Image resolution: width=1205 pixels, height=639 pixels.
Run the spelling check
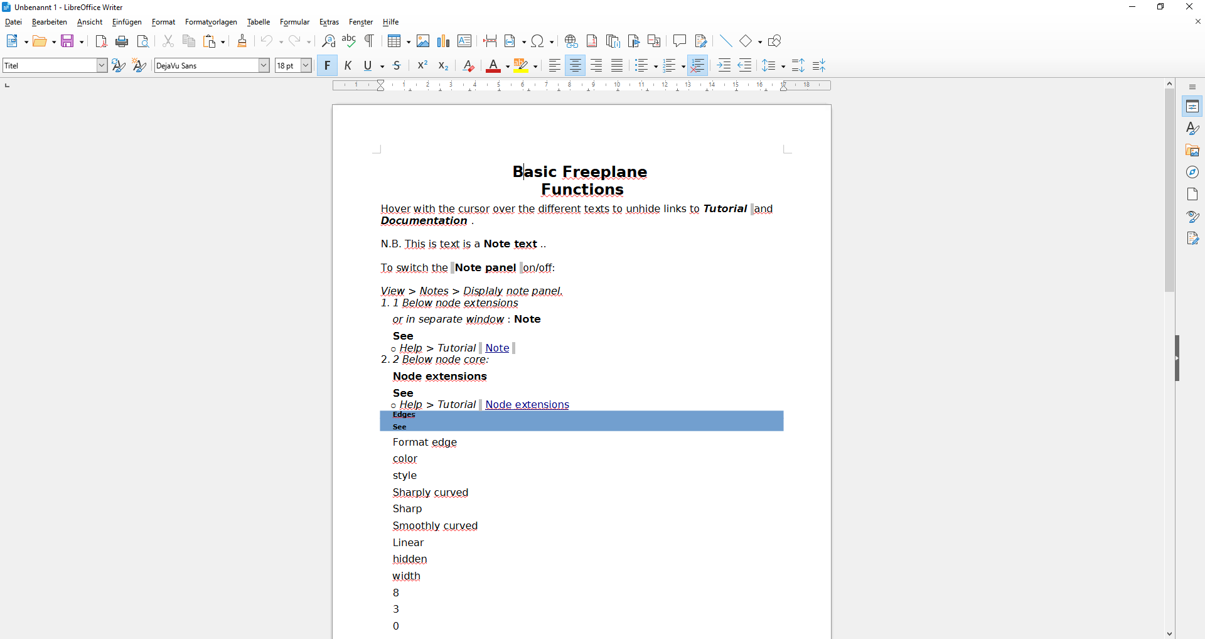tap(349, 41)
